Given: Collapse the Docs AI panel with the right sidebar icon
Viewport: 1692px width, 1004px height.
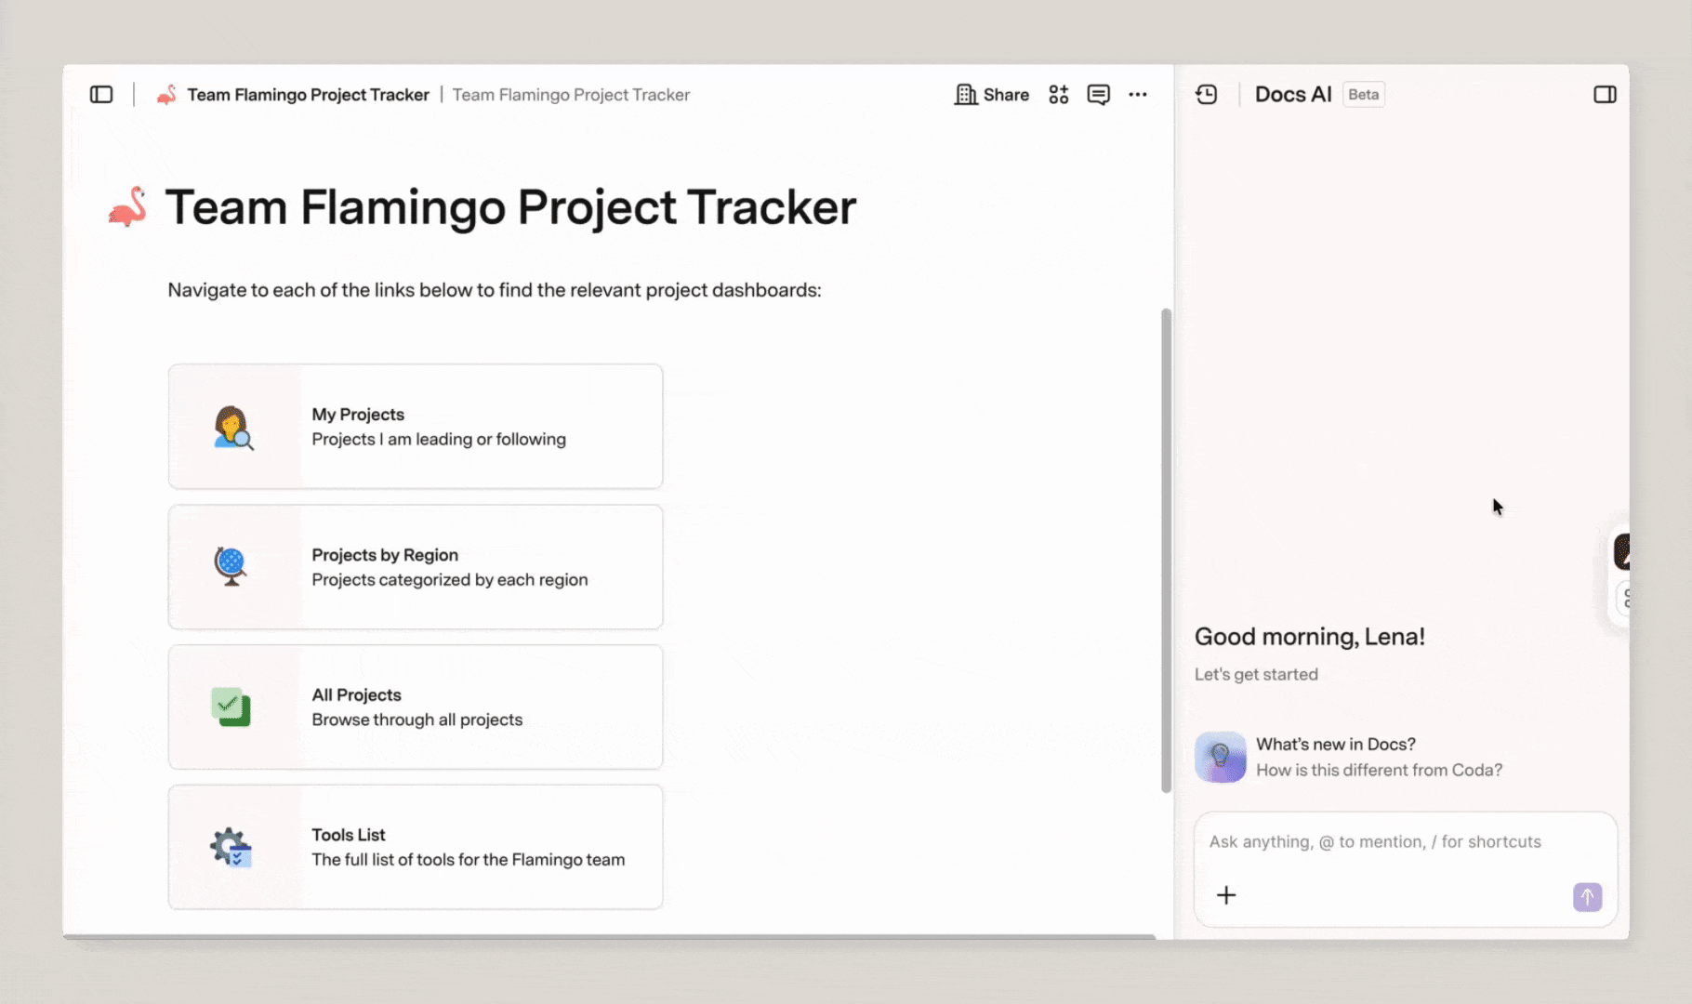Looking at the screenshot, I should (x=1605, y=95).
